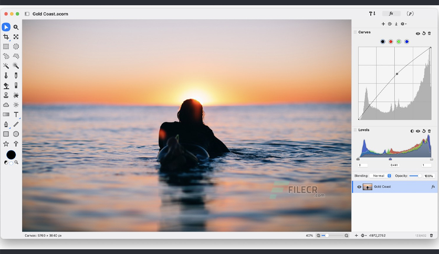Select the Dodge and burn sun tool

(16, 105)
